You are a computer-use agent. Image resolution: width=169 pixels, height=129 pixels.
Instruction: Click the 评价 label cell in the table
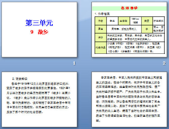pos(100,37)
